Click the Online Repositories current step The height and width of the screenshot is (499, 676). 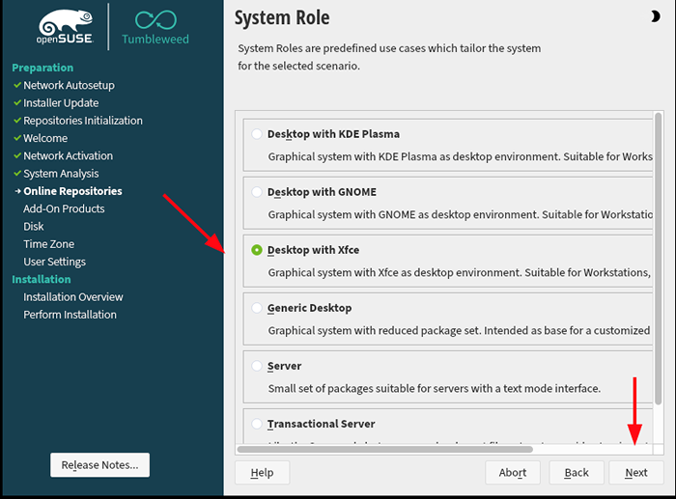point(72,191)
